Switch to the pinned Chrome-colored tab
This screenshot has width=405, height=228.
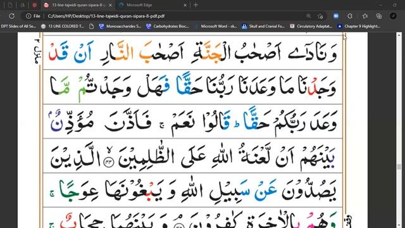pyautogui.click(x=23, y=5)
